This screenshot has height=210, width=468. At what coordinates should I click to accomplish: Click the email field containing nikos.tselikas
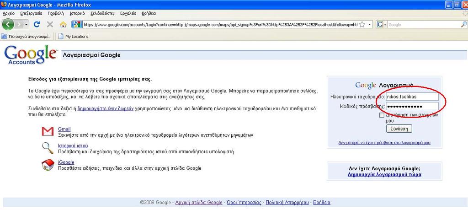412,97
